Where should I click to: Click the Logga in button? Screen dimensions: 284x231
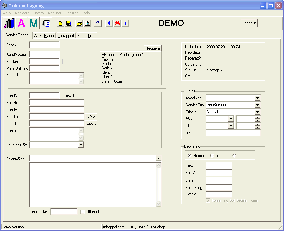coord(249,23)
